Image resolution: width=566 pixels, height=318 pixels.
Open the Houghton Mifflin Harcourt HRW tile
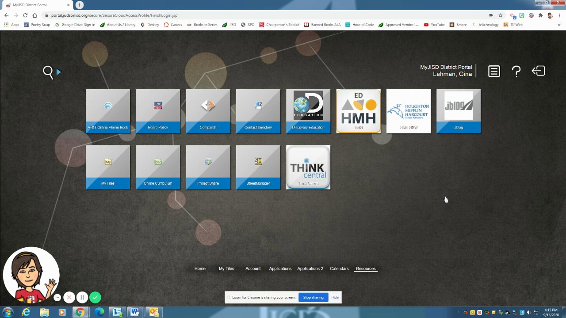pyautogui.click(x=409, y=111)
